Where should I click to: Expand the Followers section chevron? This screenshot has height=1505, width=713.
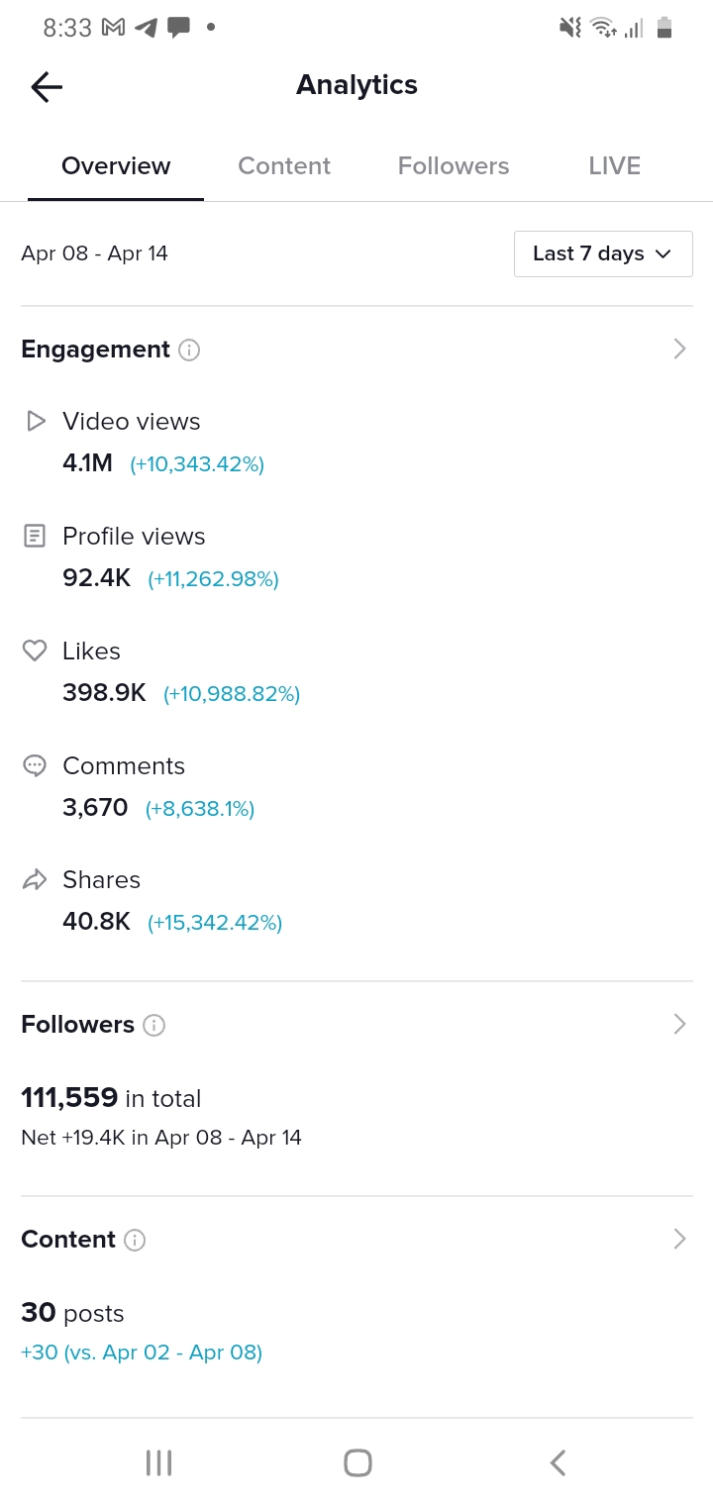click(679, 1024)
